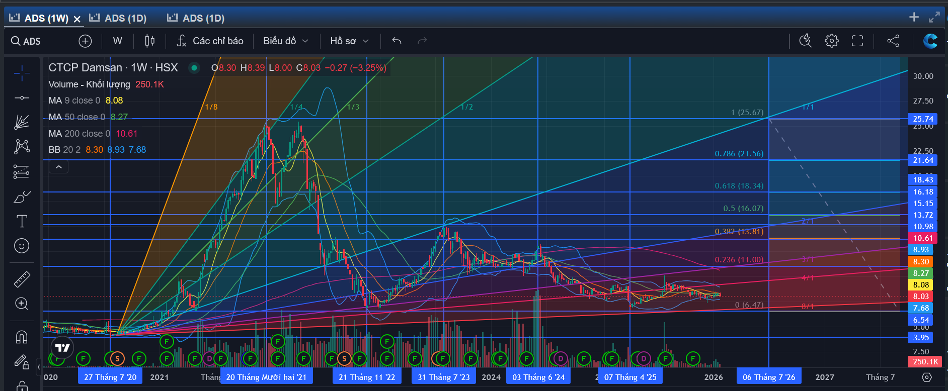
Task: Click the 1 (25.67) Fibonacci level label
Action: point(747,113)
